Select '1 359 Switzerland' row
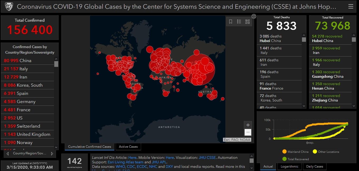 (x=27, y=126)
